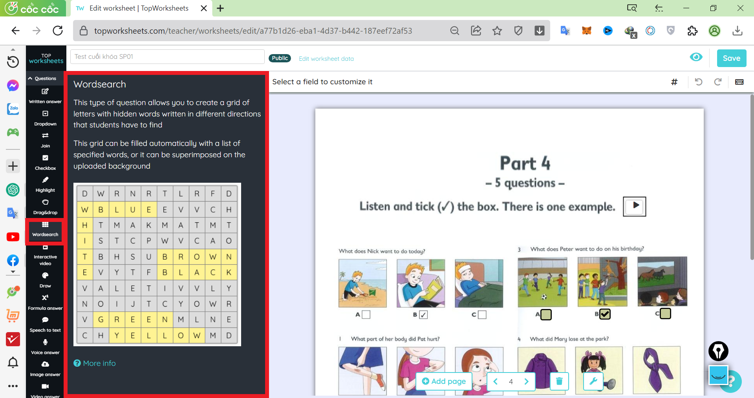
Task: Tick checkbox B under question 3
Action: pos(605,314)
